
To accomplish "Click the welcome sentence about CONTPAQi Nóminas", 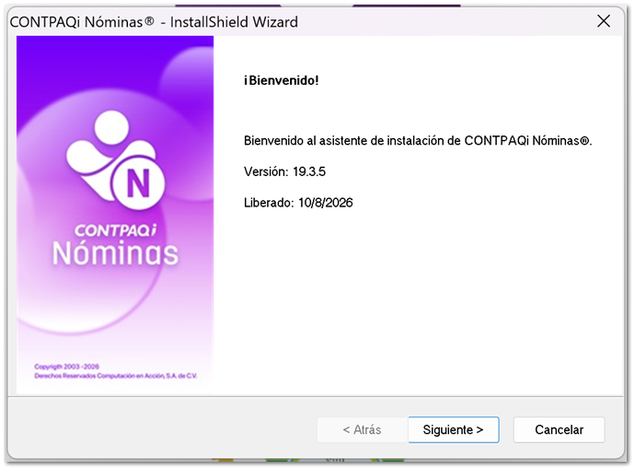I will [418, 141].
